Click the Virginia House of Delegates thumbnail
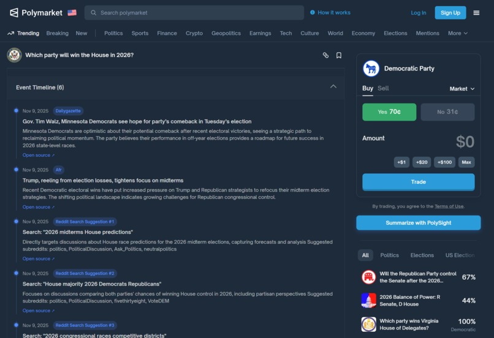Screen dimensions: 494x338 (368, 324)
